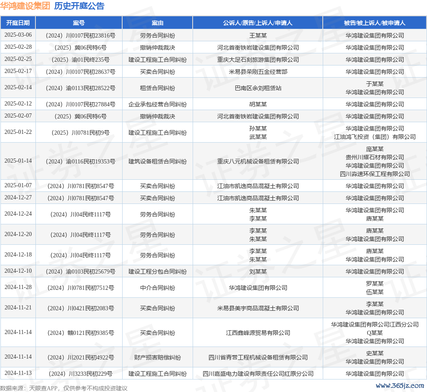The height and width of the screenshot is (392, 427).
Task: Click case number 渝0103民初25679号
Action: point(80,271)
